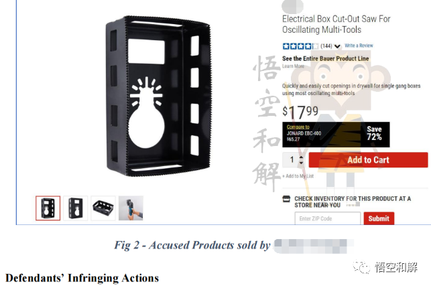Screen dimensions: 431x286
Task: Click the main cut-out saw product image
Action: coord(158,96)
